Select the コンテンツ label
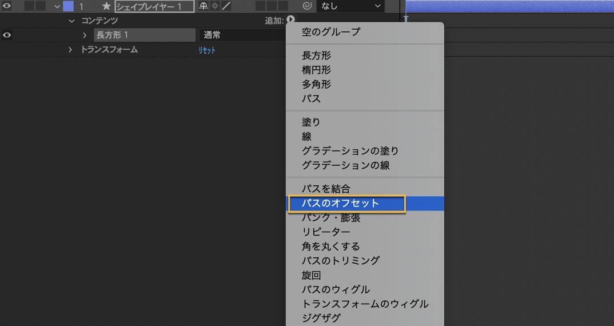 coord(99,21)
